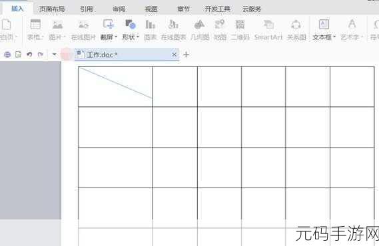
Task: Open the 章节 chapter tab
Action: coord(183,9)
